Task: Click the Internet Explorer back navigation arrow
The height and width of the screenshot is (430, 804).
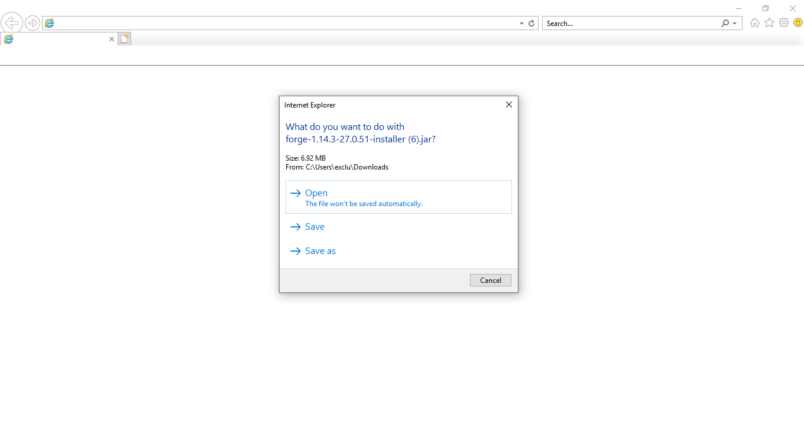Action: pyautogui.click(x=12, y=22)
